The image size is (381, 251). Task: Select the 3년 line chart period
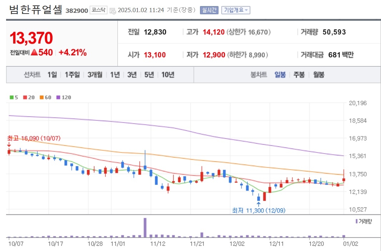pos(132,75)
